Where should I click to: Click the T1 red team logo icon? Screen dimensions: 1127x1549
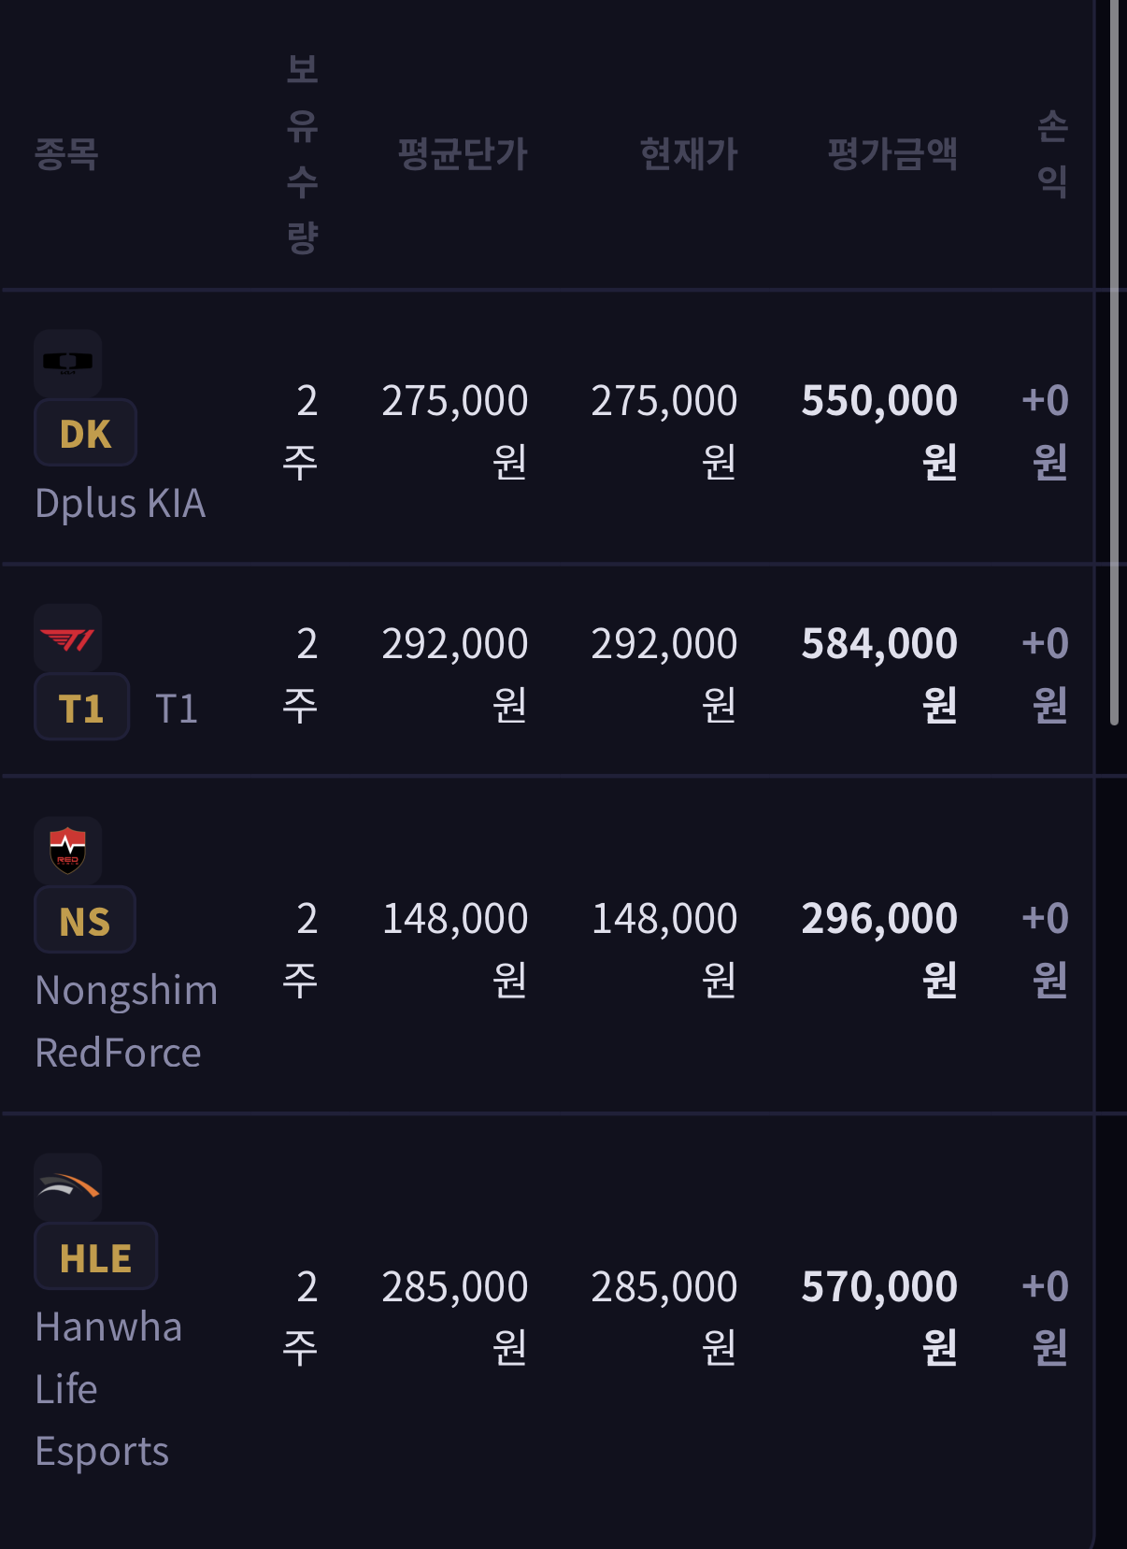point(67,638)
